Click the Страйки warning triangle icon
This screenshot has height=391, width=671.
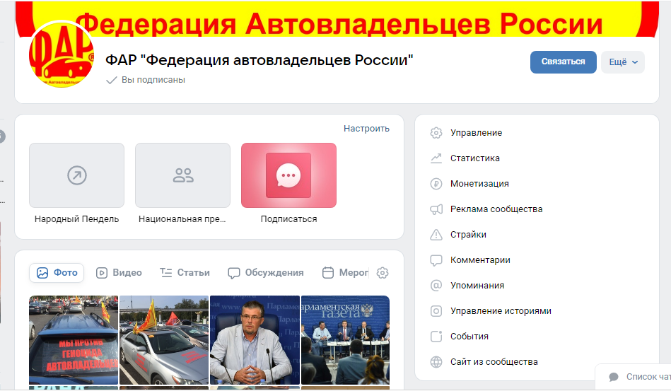(436, 235)
